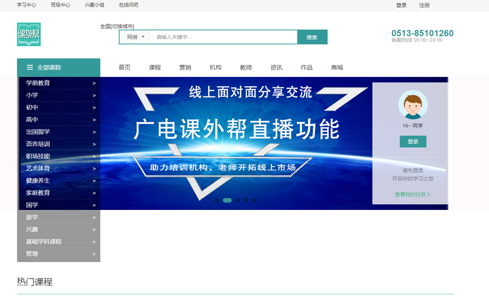Open the 网授 search type dropdown
This screenshot has width=489, height=299.
[x=135, y=37]
